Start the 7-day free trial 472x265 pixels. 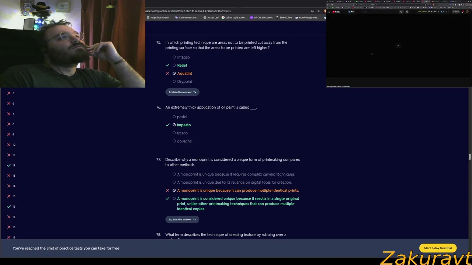(438, 248)
